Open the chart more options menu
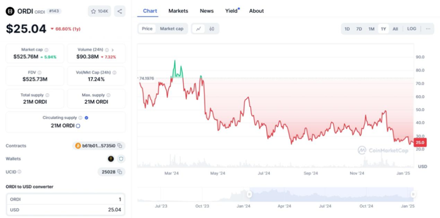440x218 pixels. 428,29
